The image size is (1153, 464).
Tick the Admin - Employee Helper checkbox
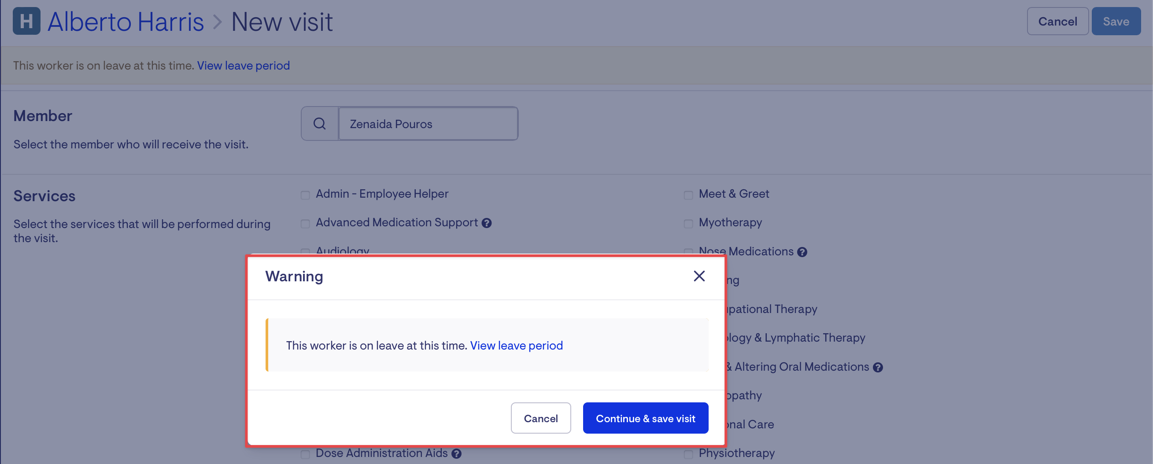(305, 195)
